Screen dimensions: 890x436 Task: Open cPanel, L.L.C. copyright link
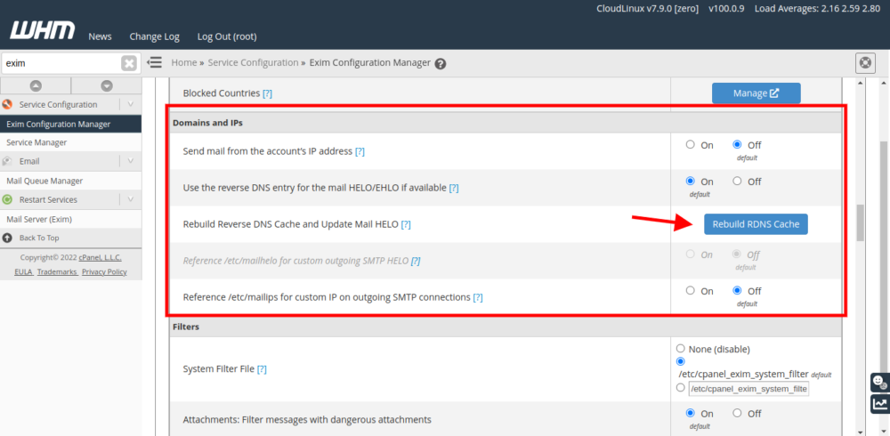[x=100, y=257]
